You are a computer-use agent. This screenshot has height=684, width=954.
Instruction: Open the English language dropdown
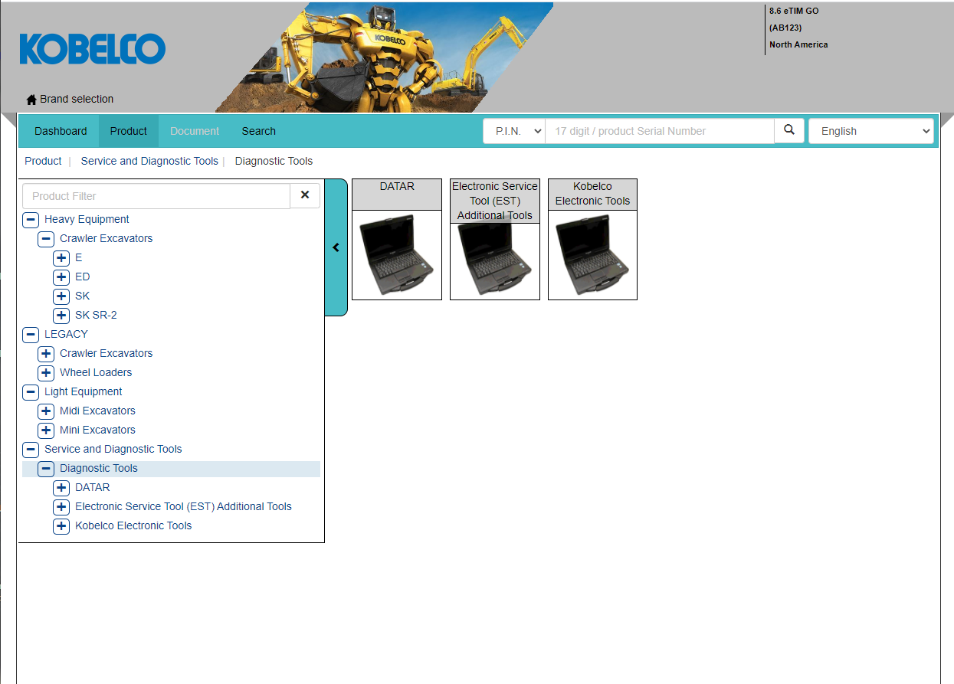tap(871, 131)
